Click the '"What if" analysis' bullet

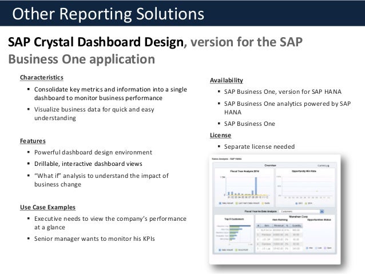(101, 180)
